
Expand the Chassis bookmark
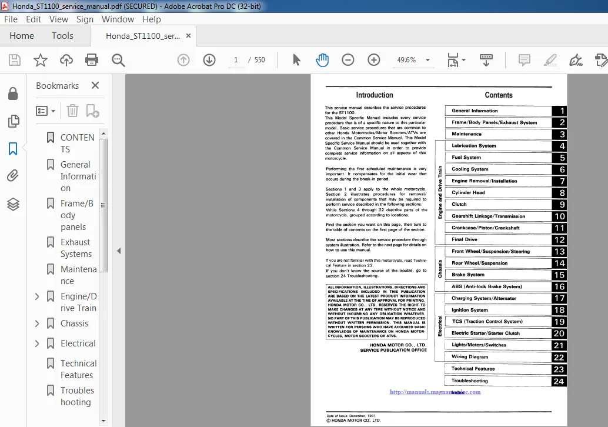[x=37, y=323]
